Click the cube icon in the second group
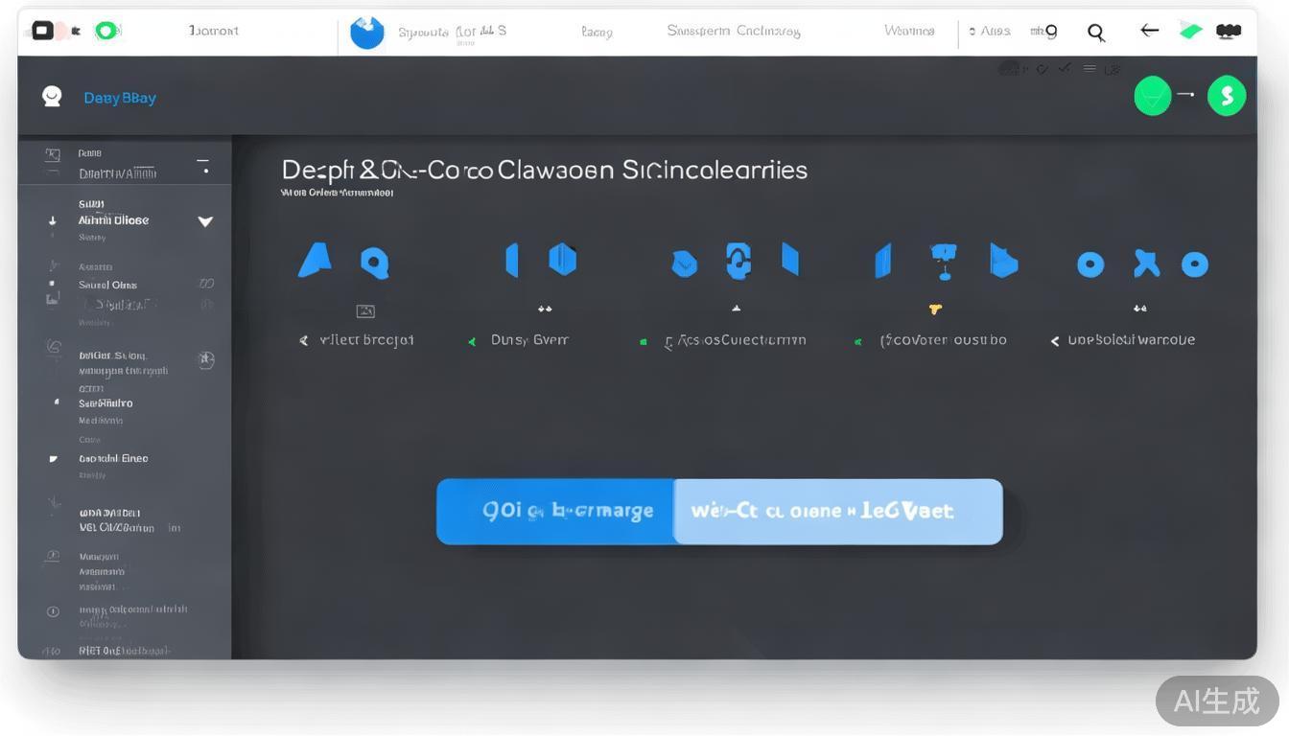The image size is (1289, 736). click(562, 259)
